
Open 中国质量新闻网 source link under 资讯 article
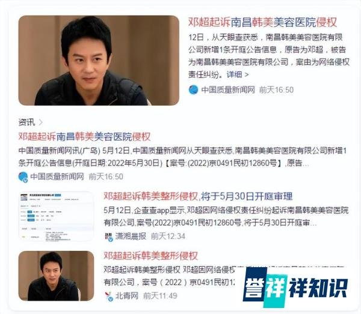(57, 177)
